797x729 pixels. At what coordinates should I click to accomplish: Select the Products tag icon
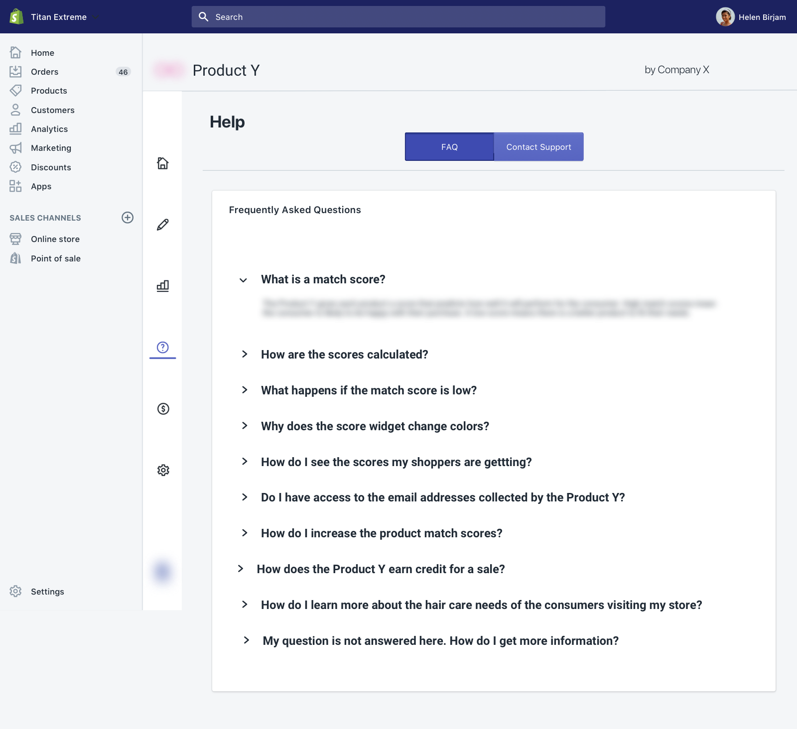tap(15, 90)
